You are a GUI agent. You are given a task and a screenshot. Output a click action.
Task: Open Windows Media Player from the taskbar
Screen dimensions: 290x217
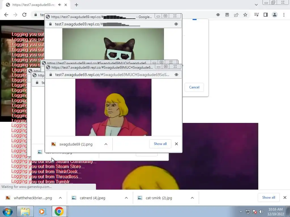tap(42, 211)
